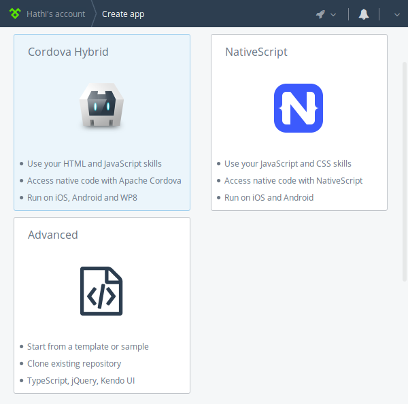
Task: Click the Create app breadcrumb
Action: click(x=123, y=14)
